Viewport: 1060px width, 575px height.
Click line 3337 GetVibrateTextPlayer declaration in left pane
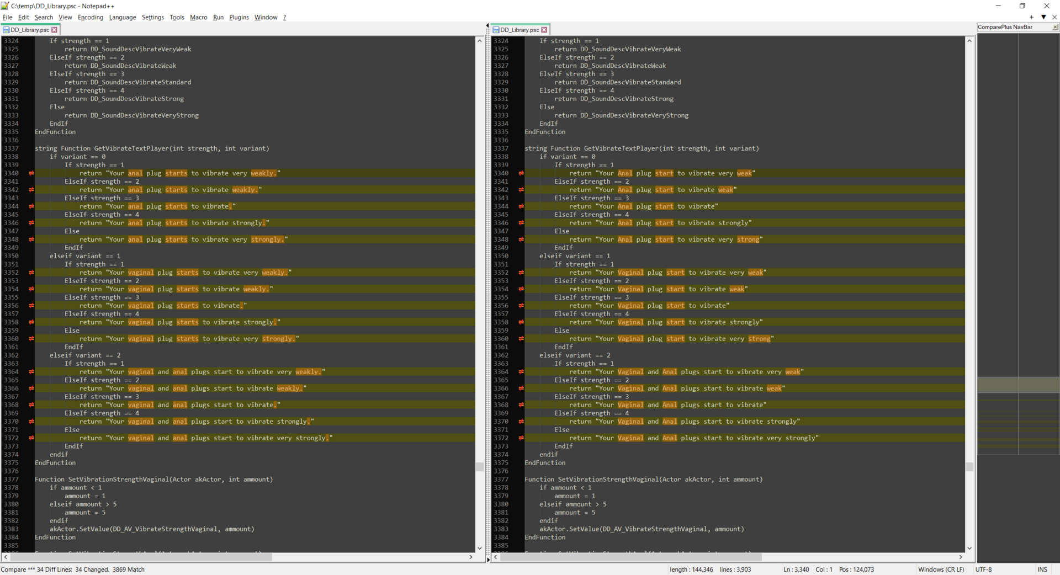[152, 148]
